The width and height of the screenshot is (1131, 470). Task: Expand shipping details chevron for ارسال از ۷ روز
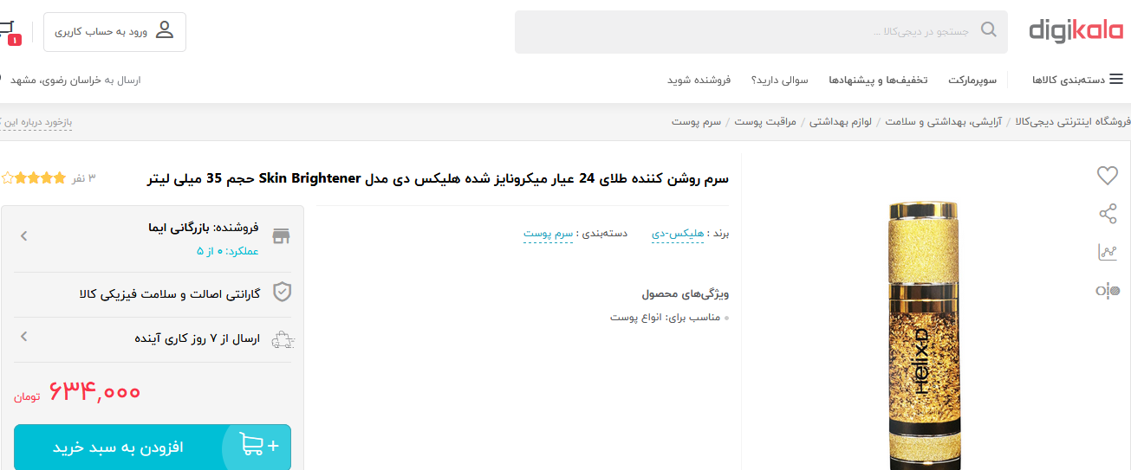pyautogui.click(x=24, y=337)
